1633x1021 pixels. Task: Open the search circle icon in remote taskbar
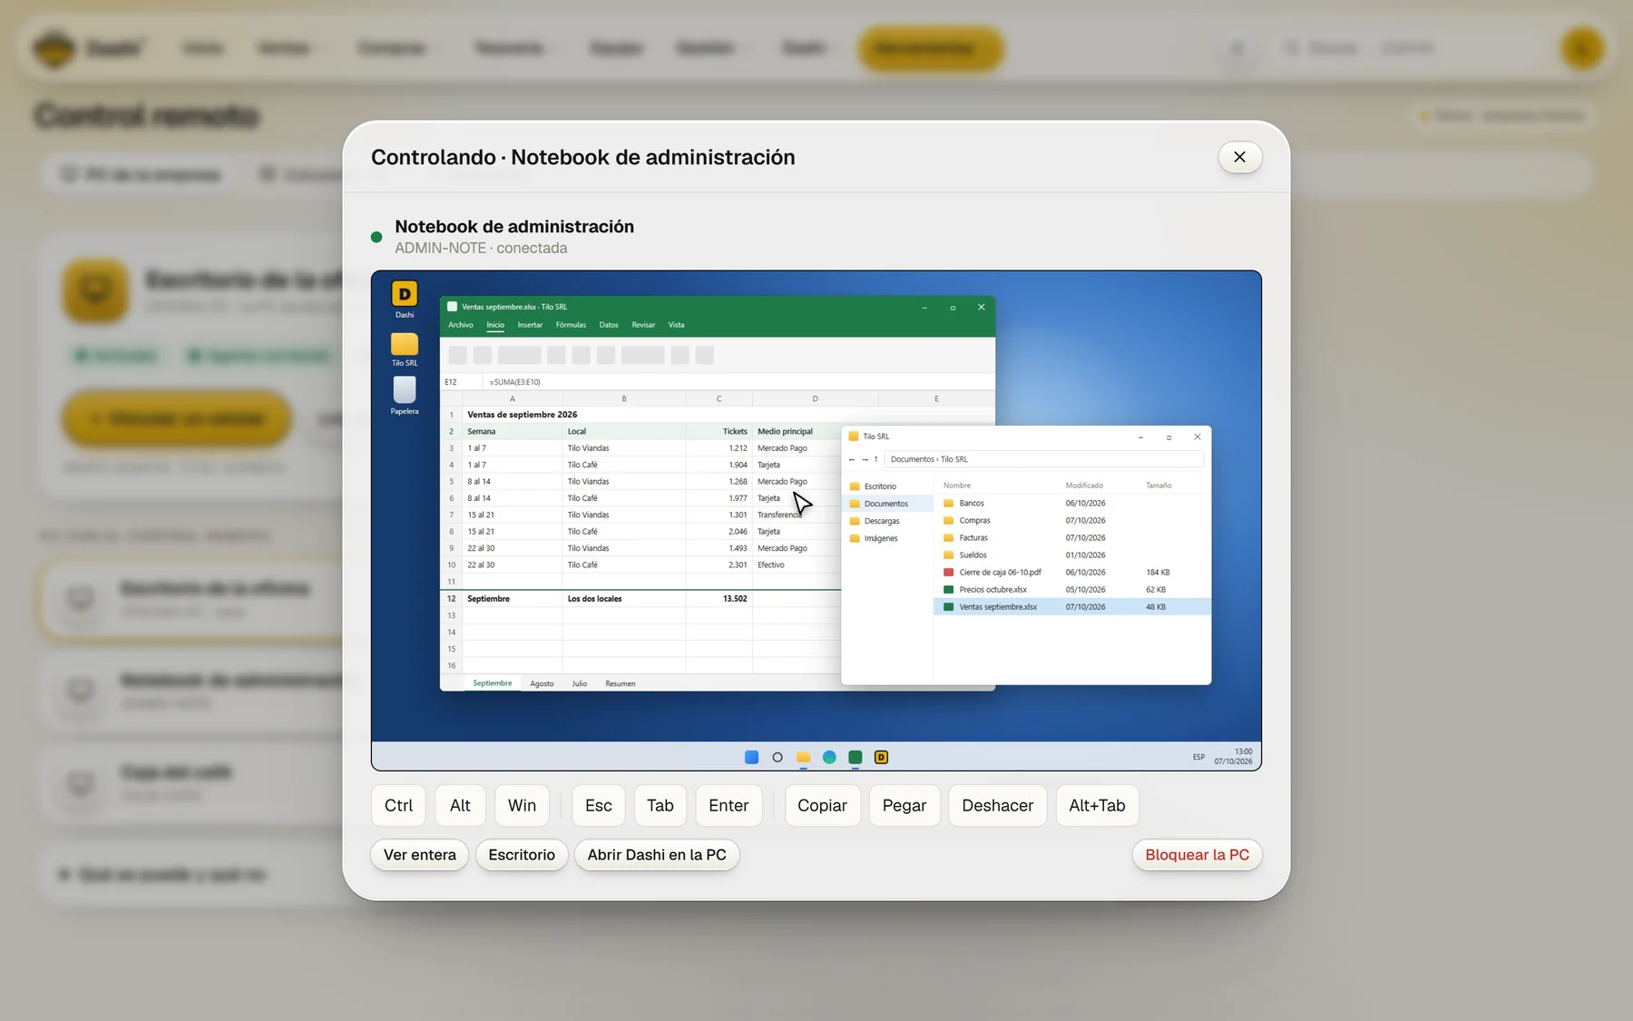point(777,757)
